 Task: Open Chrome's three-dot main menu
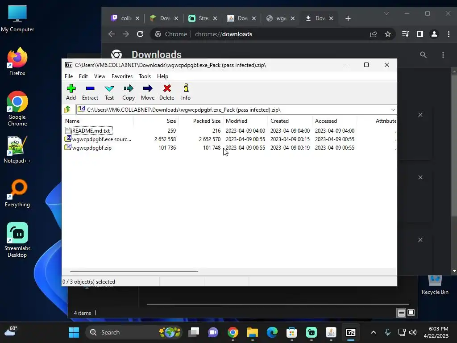[449, 34]
